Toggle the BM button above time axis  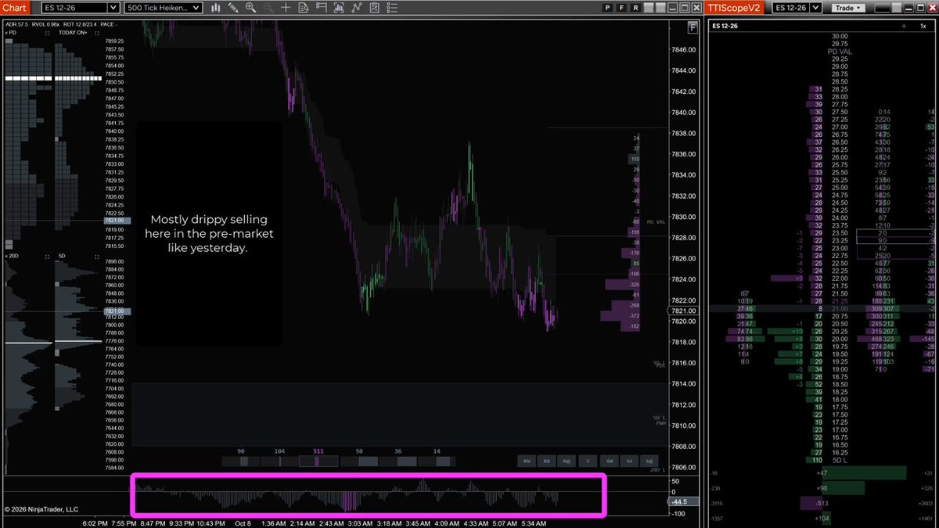click(527, 462)
